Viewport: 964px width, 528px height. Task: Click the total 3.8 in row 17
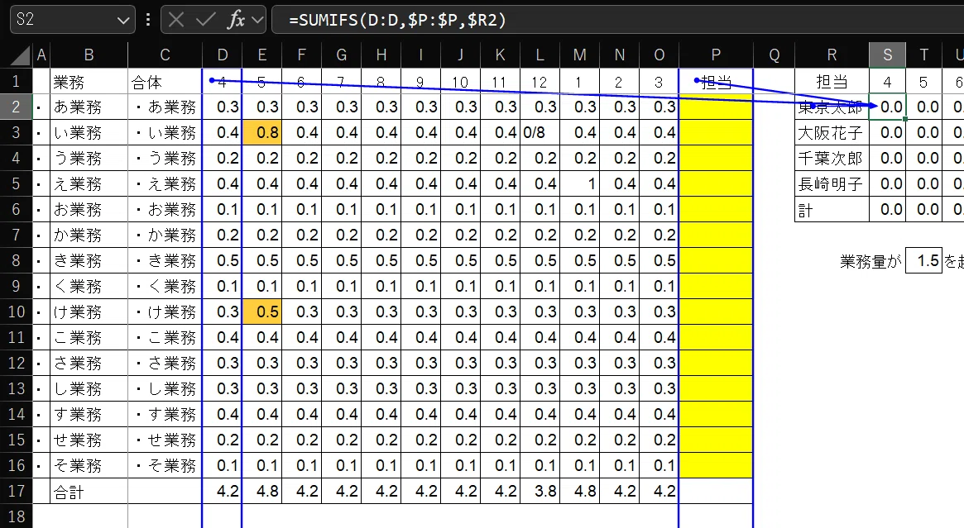[540, 491]
